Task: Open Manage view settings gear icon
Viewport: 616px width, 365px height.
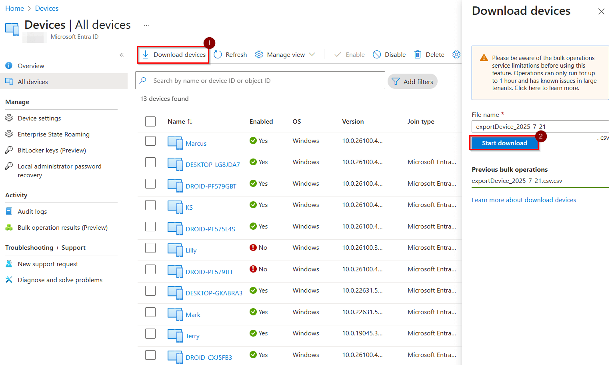Action: coord(259,54)
